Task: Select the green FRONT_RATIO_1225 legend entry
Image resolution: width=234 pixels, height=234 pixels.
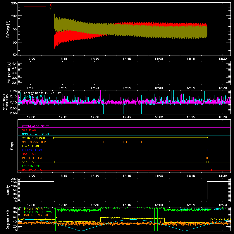Action: [x=38, y=212]
